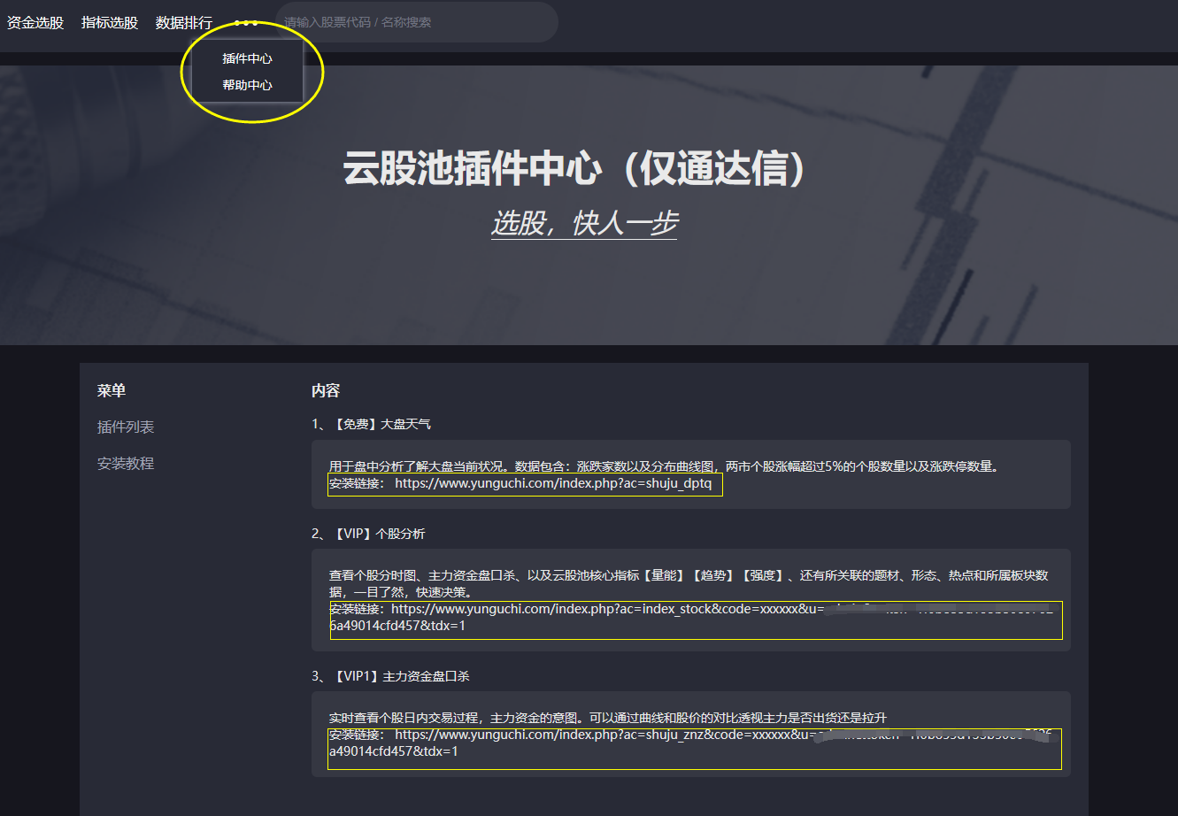This screenshot has height=816, width=1178.
Task: Select 帮助中心 from the dropdown menu
Action: [247, 85]
